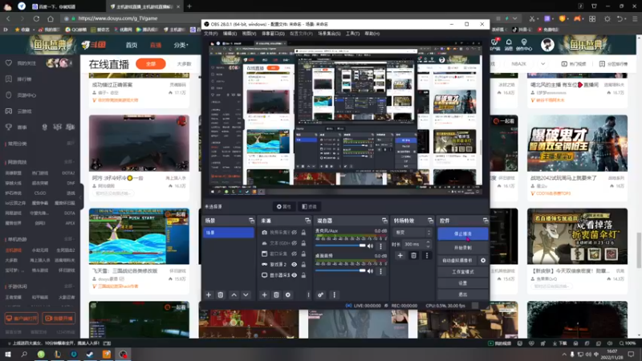Open 属性 properties button above docks
Image resolution: width=642 pixels, height=361 pixels.
click(x=284, y=207)
